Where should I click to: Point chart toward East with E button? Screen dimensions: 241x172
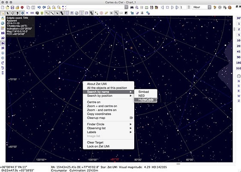pyautogui.click(x=239, y=91)
